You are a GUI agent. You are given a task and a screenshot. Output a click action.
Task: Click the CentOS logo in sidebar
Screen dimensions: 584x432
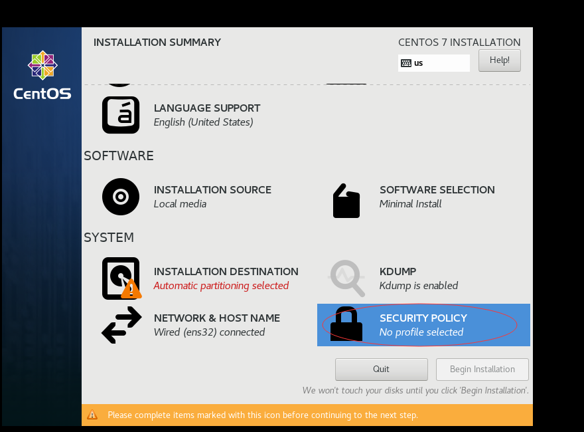pos(42,76)
